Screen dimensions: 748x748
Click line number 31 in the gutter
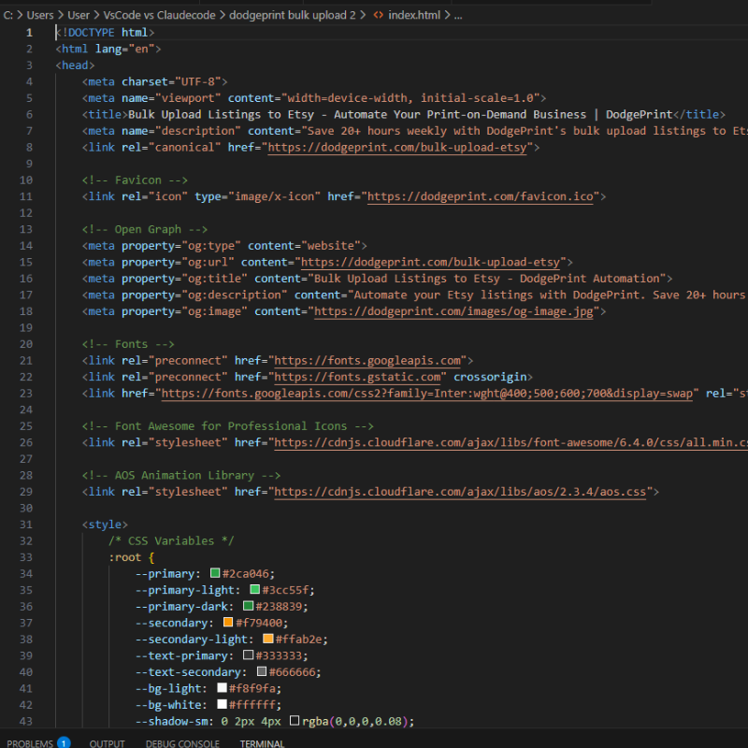coord(27,525)
